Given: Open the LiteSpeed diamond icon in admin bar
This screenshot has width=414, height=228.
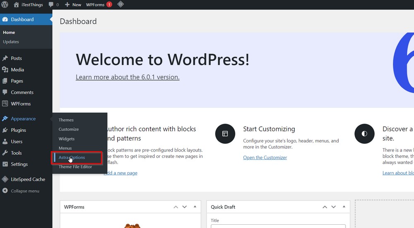Looking at the screenshot, I should tap(120, 4).
